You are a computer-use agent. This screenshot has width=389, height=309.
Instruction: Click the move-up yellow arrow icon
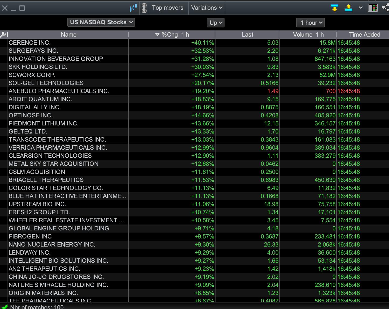[x=349, y=8]
